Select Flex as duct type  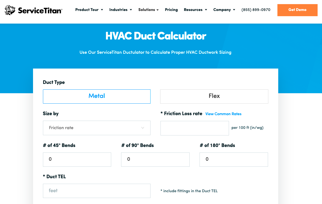[x=214, y=96]
